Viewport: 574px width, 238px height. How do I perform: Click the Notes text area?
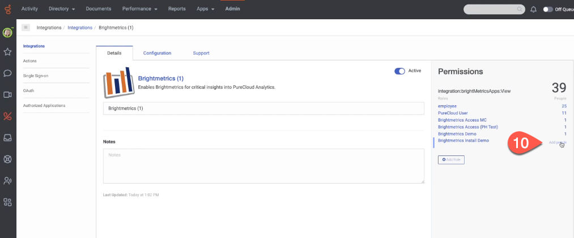pos(263,166)
